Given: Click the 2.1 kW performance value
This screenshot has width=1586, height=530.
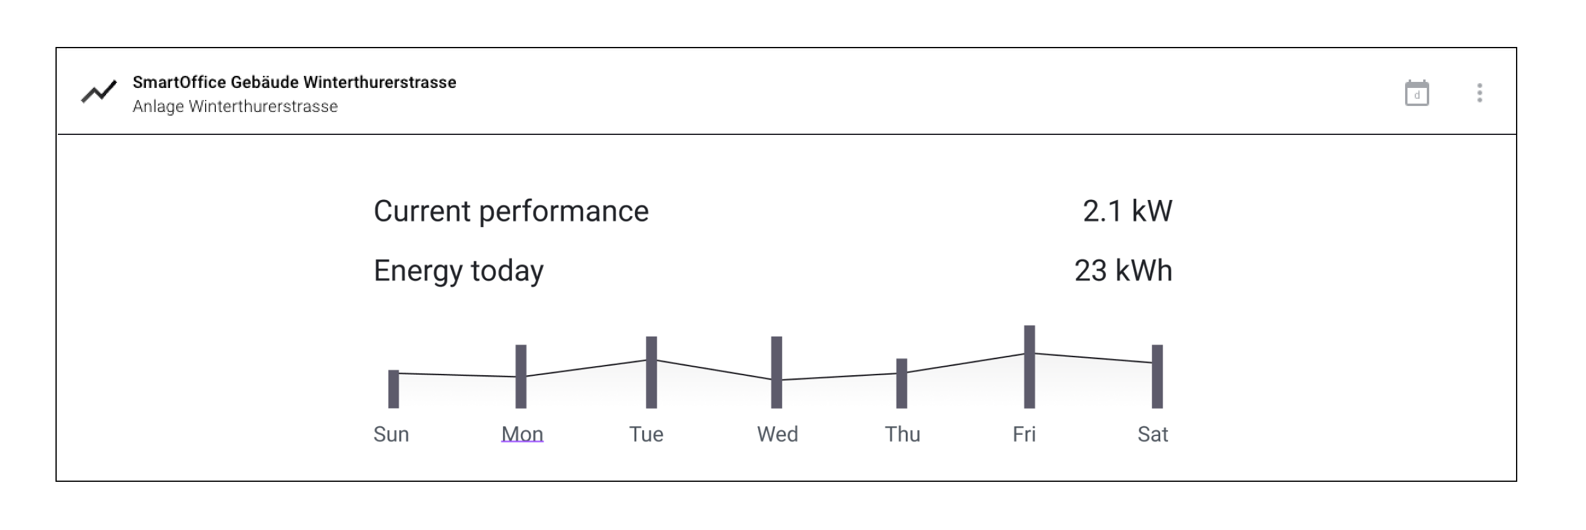Looking at the screenshot, I should [x=1126, y=211].
